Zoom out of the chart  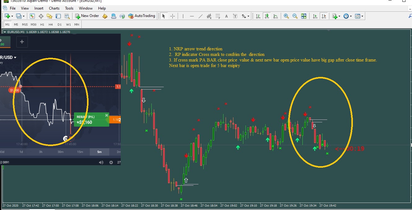tap(295, 16)
